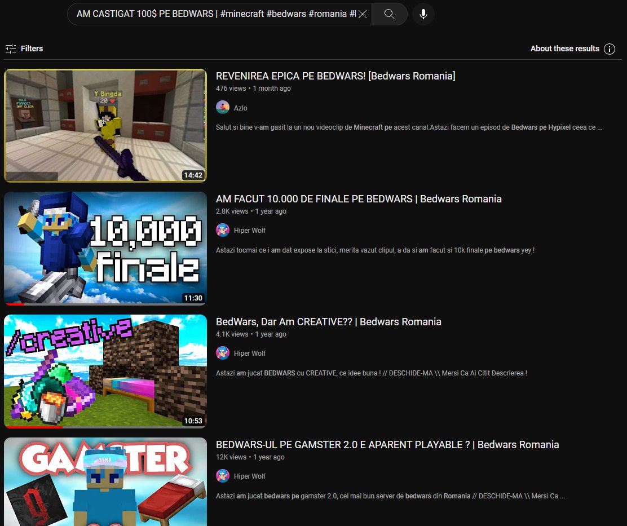Click '12K views • 1 year ago' text
The height and width of the screenshot is (526, 627).
tap(250, 457)
